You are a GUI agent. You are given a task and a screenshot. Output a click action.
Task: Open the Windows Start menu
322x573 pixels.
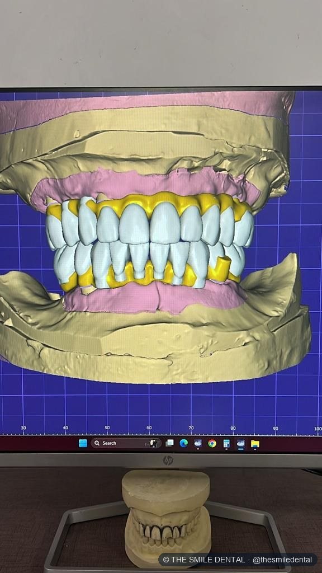tap(83, 443)
